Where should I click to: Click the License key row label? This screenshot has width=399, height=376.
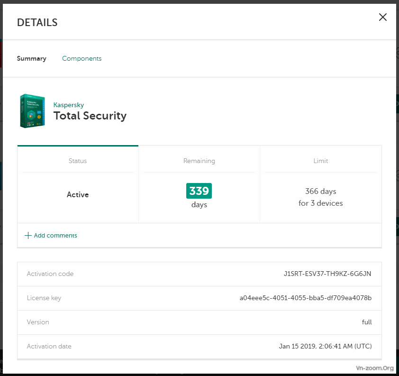[x=44, y=298]
